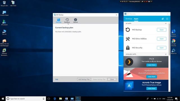
Task: Open the Help link in WD Backup
Action: [57, 79]
